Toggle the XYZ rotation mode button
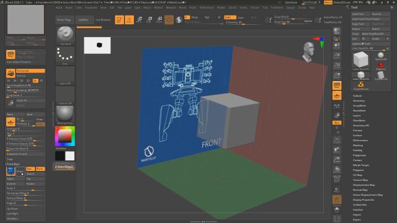This screenshot has height=223, width=397. coord(337,123)
